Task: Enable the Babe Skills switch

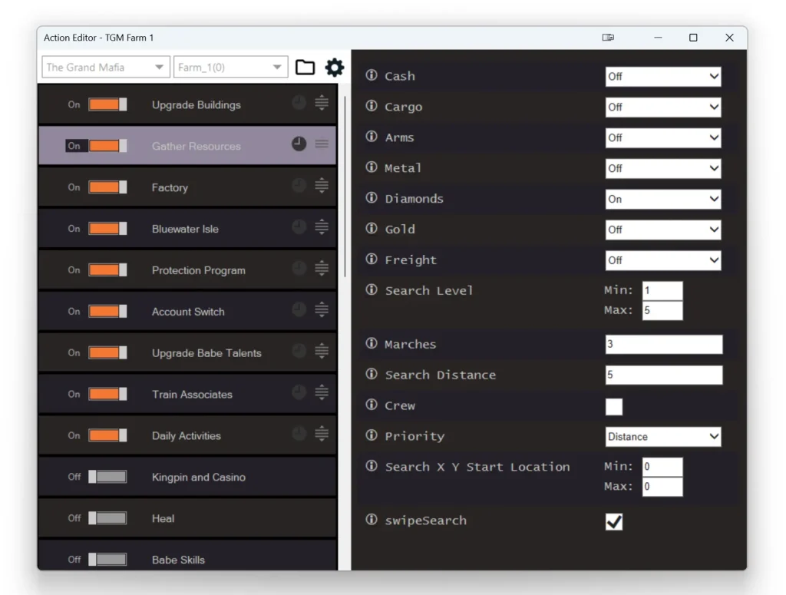Action: (x=107, y=560)
